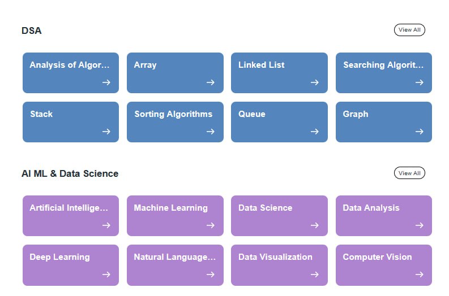Viewport: 449px width, 296px height.
Task: Click View All button for DSA section
Action: (x=409, y=30)
